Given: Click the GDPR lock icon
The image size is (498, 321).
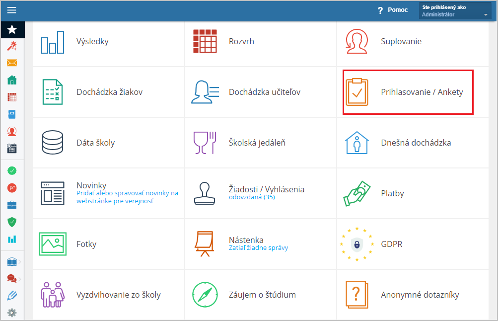Looking at the screenshot, I should point(356,244).
